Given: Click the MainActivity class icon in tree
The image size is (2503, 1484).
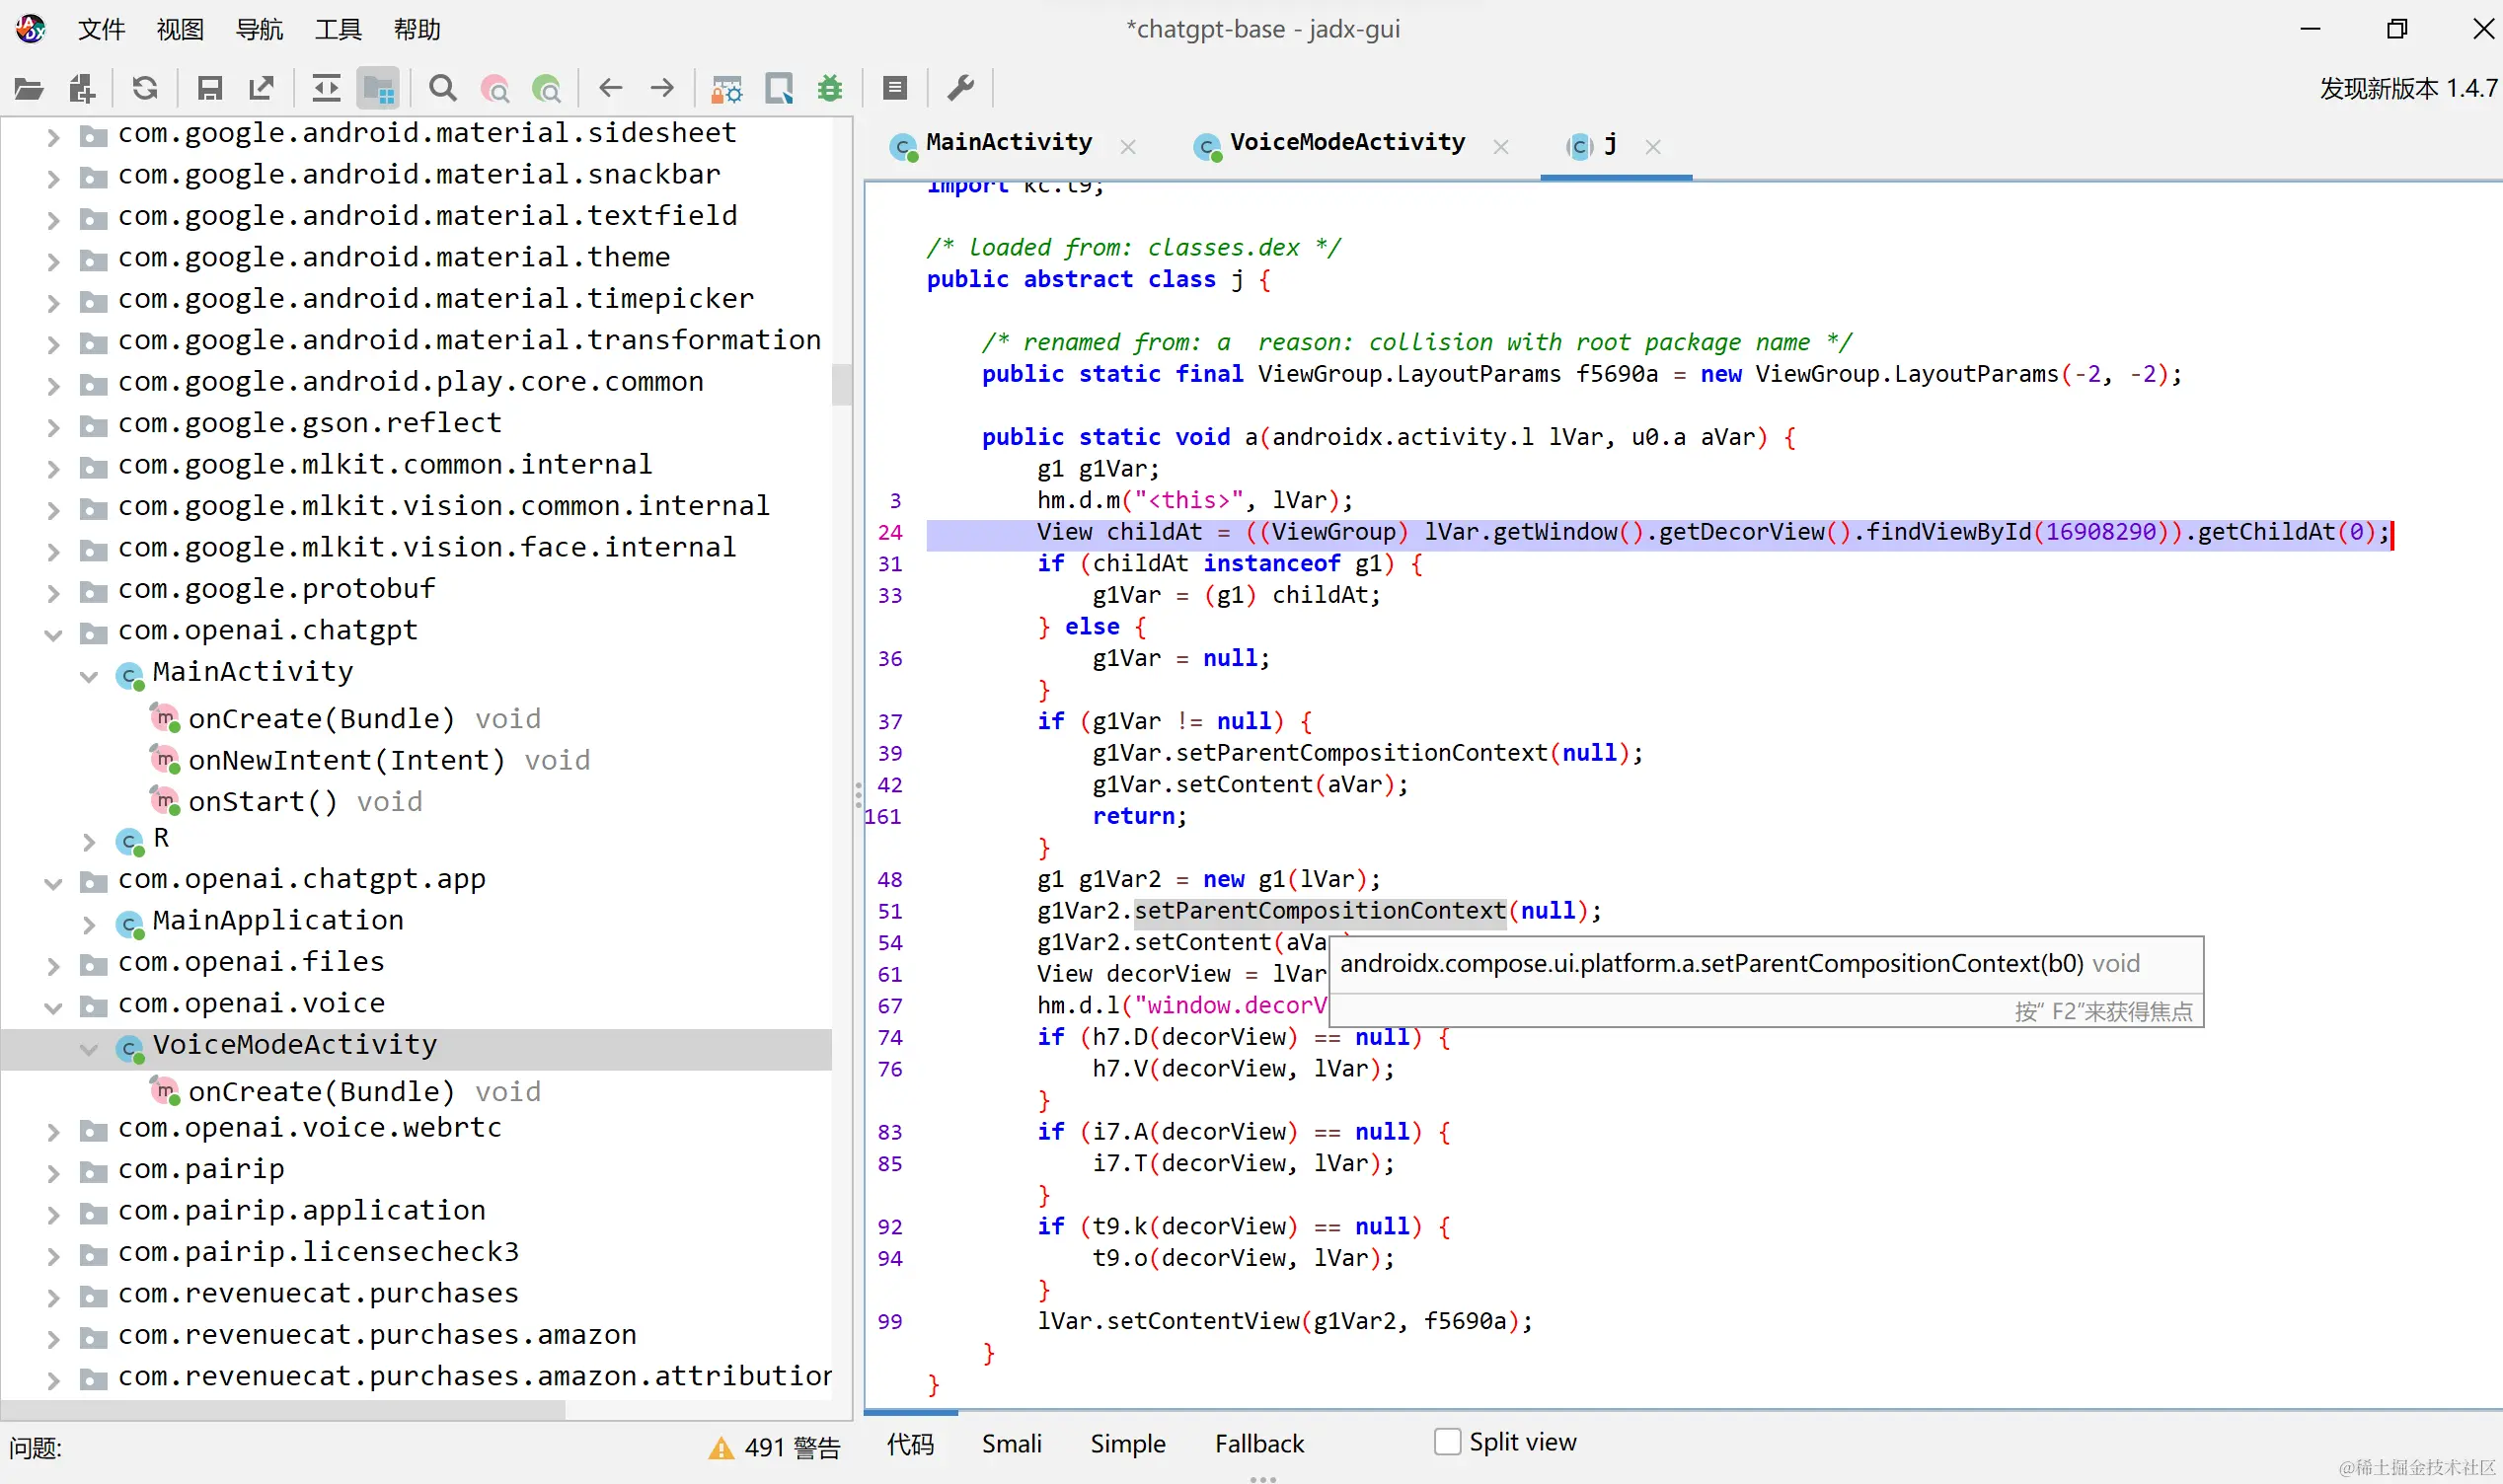Looking at the screenshot, I should click(129, 676).
